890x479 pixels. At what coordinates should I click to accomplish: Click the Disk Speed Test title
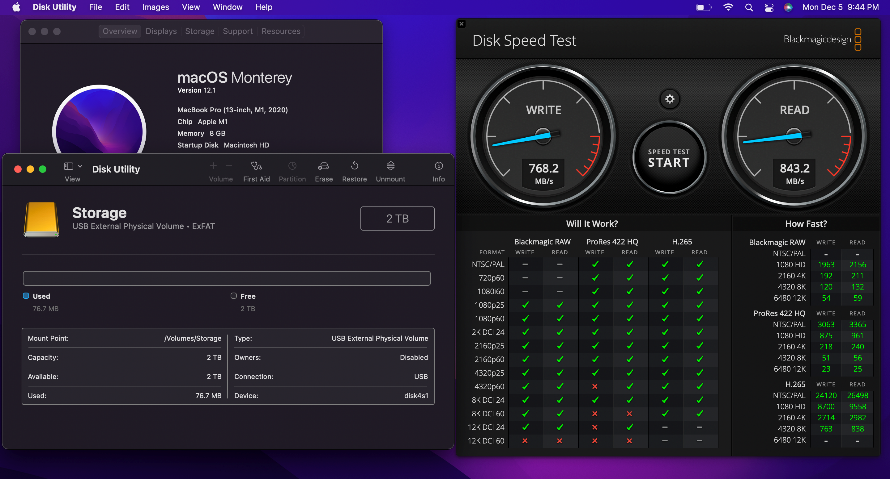pyautogui.click(x=524, y=40)
